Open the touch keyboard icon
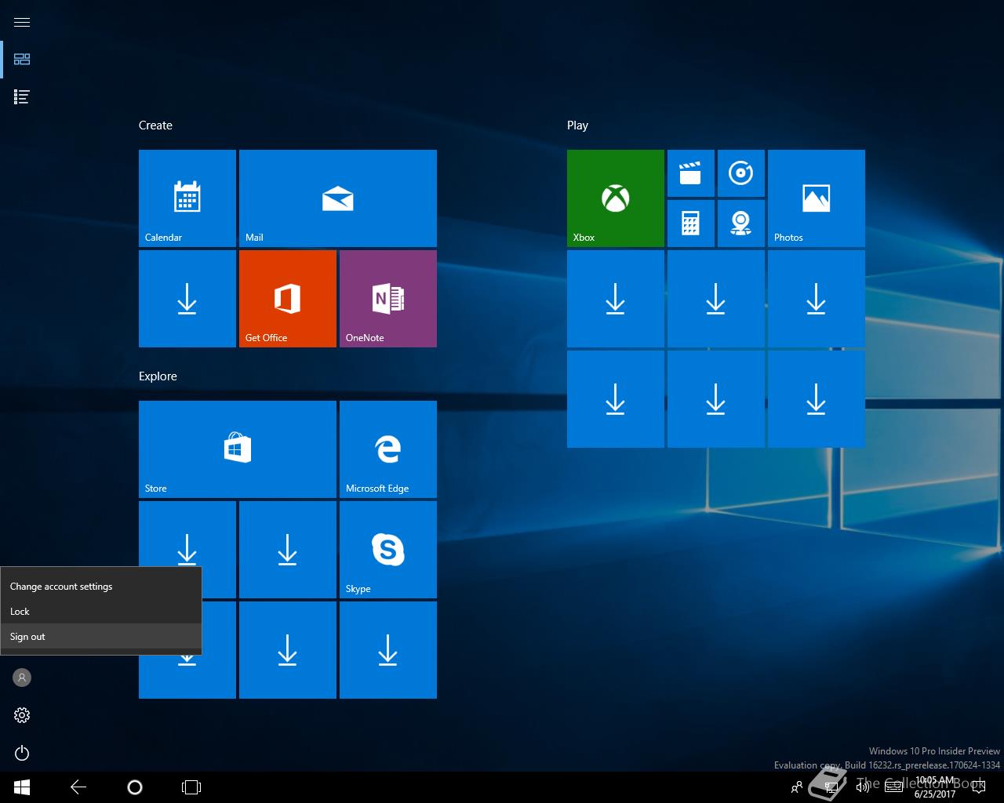Screen dimensions: 1004x803 893,787
